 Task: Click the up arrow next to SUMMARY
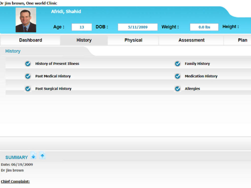point(43,156)
